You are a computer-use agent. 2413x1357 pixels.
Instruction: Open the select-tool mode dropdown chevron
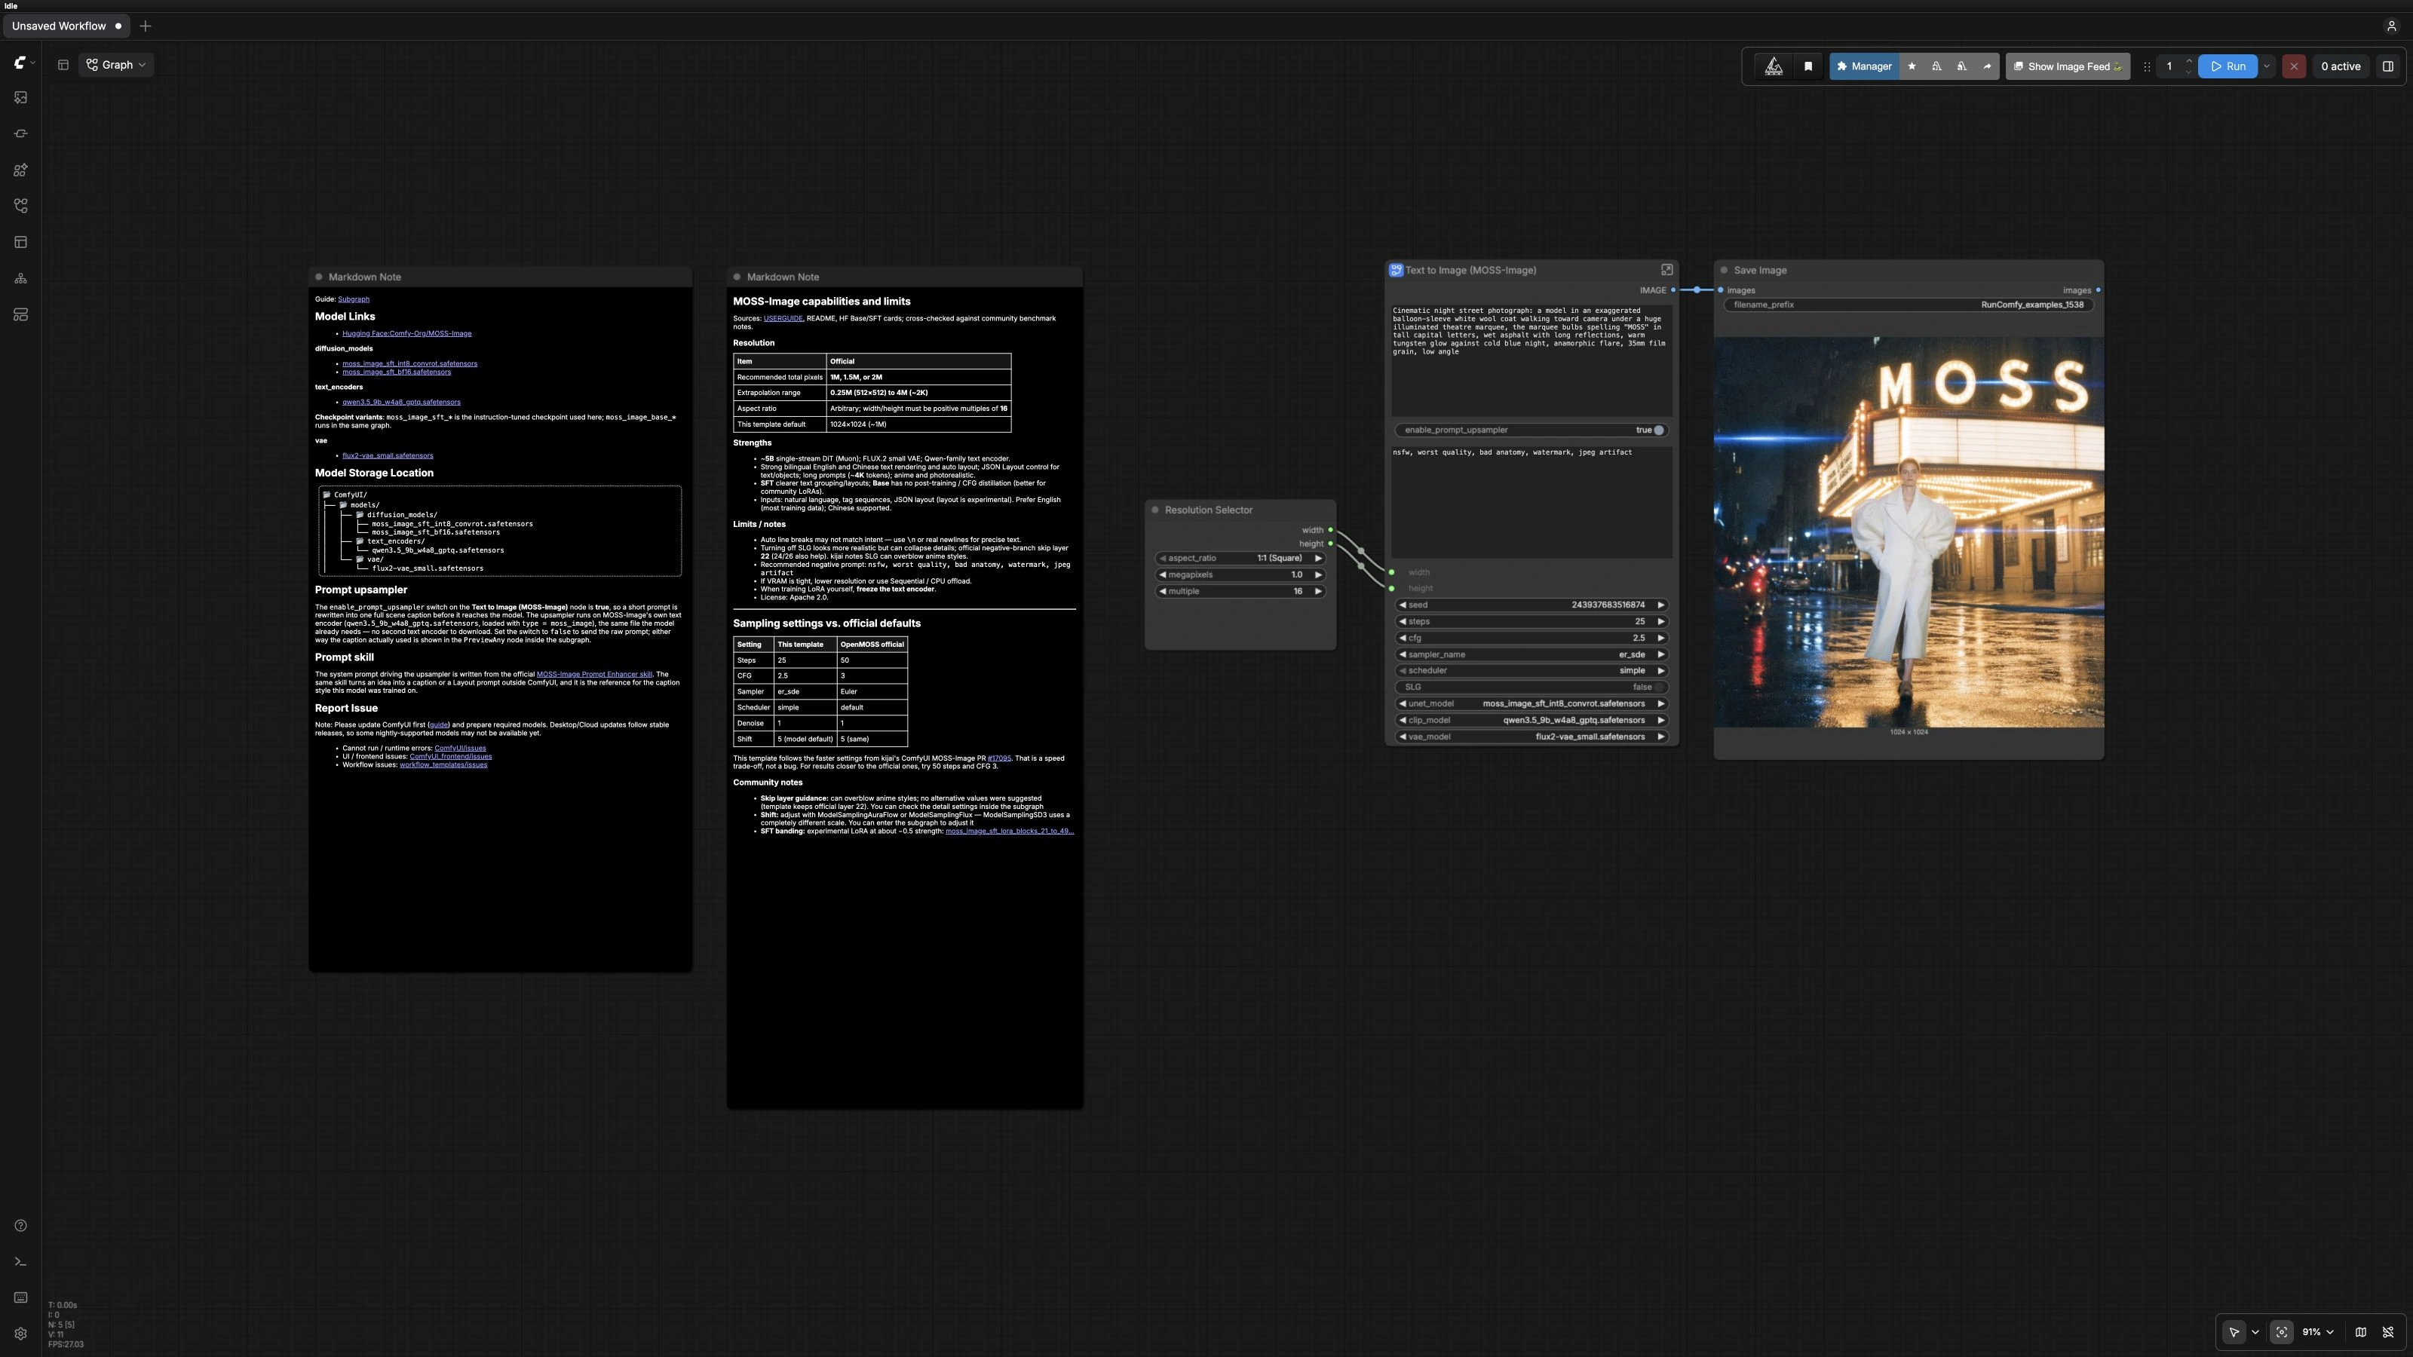tap(2255, 1331)
